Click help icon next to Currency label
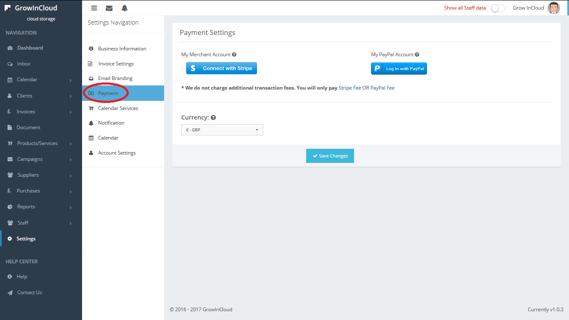 pyautogui.click(x=213, y=118)
